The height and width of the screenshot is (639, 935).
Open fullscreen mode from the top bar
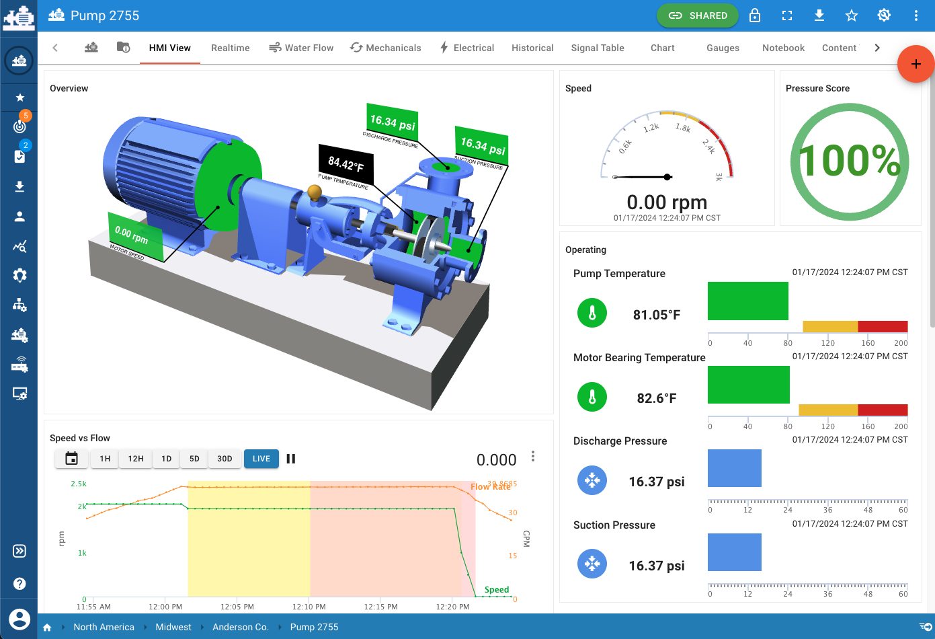click(x=786, y=15)
